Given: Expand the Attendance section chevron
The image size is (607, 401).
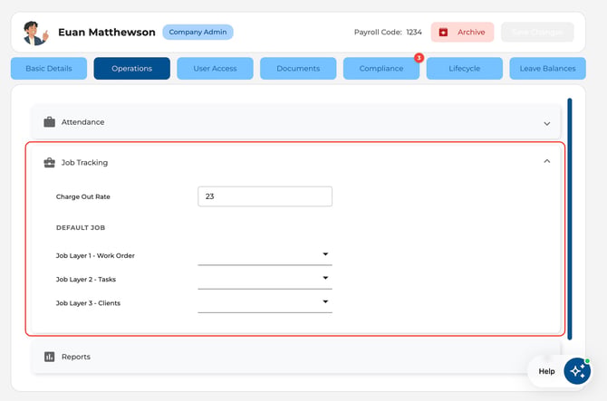Looking at the screenshot, I should tap(546, 124).
